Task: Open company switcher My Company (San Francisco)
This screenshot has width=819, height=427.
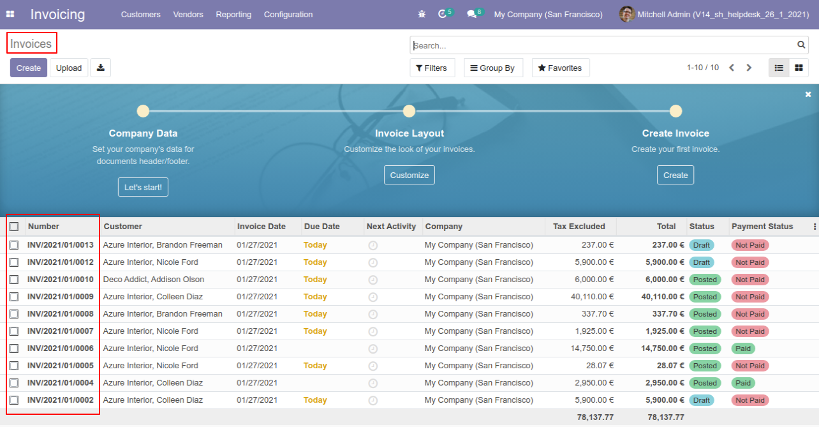Action: tap(548, 14)
